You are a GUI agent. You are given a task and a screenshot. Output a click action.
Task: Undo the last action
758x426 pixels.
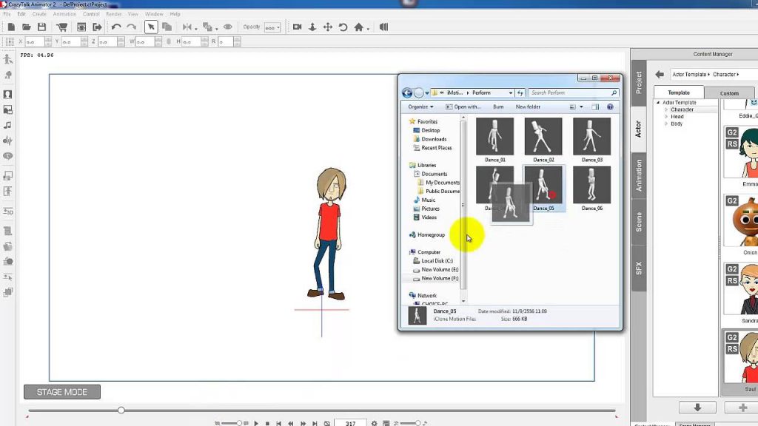pyautogui.click(x=116, y=27)
